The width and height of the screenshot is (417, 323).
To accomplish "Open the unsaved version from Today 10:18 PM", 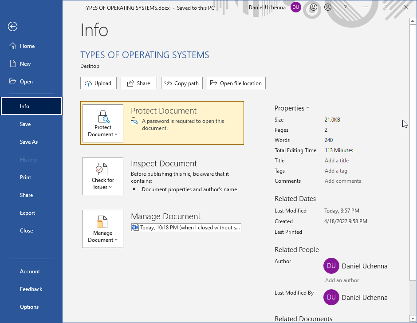I will [x=186, y=227].
